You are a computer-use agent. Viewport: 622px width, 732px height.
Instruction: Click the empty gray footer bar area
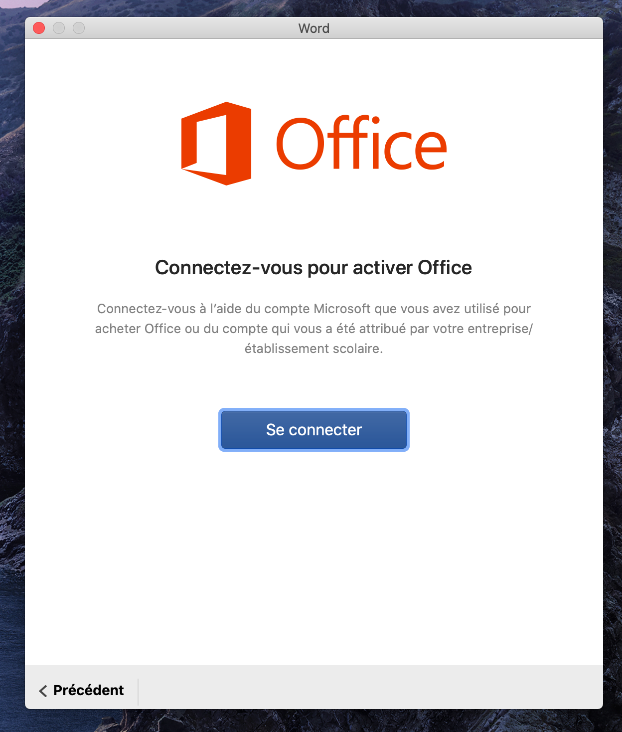tap(369, 687)
